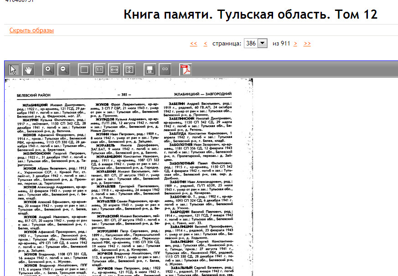
Task: Export the page as PDF
Action: point(185,70)
